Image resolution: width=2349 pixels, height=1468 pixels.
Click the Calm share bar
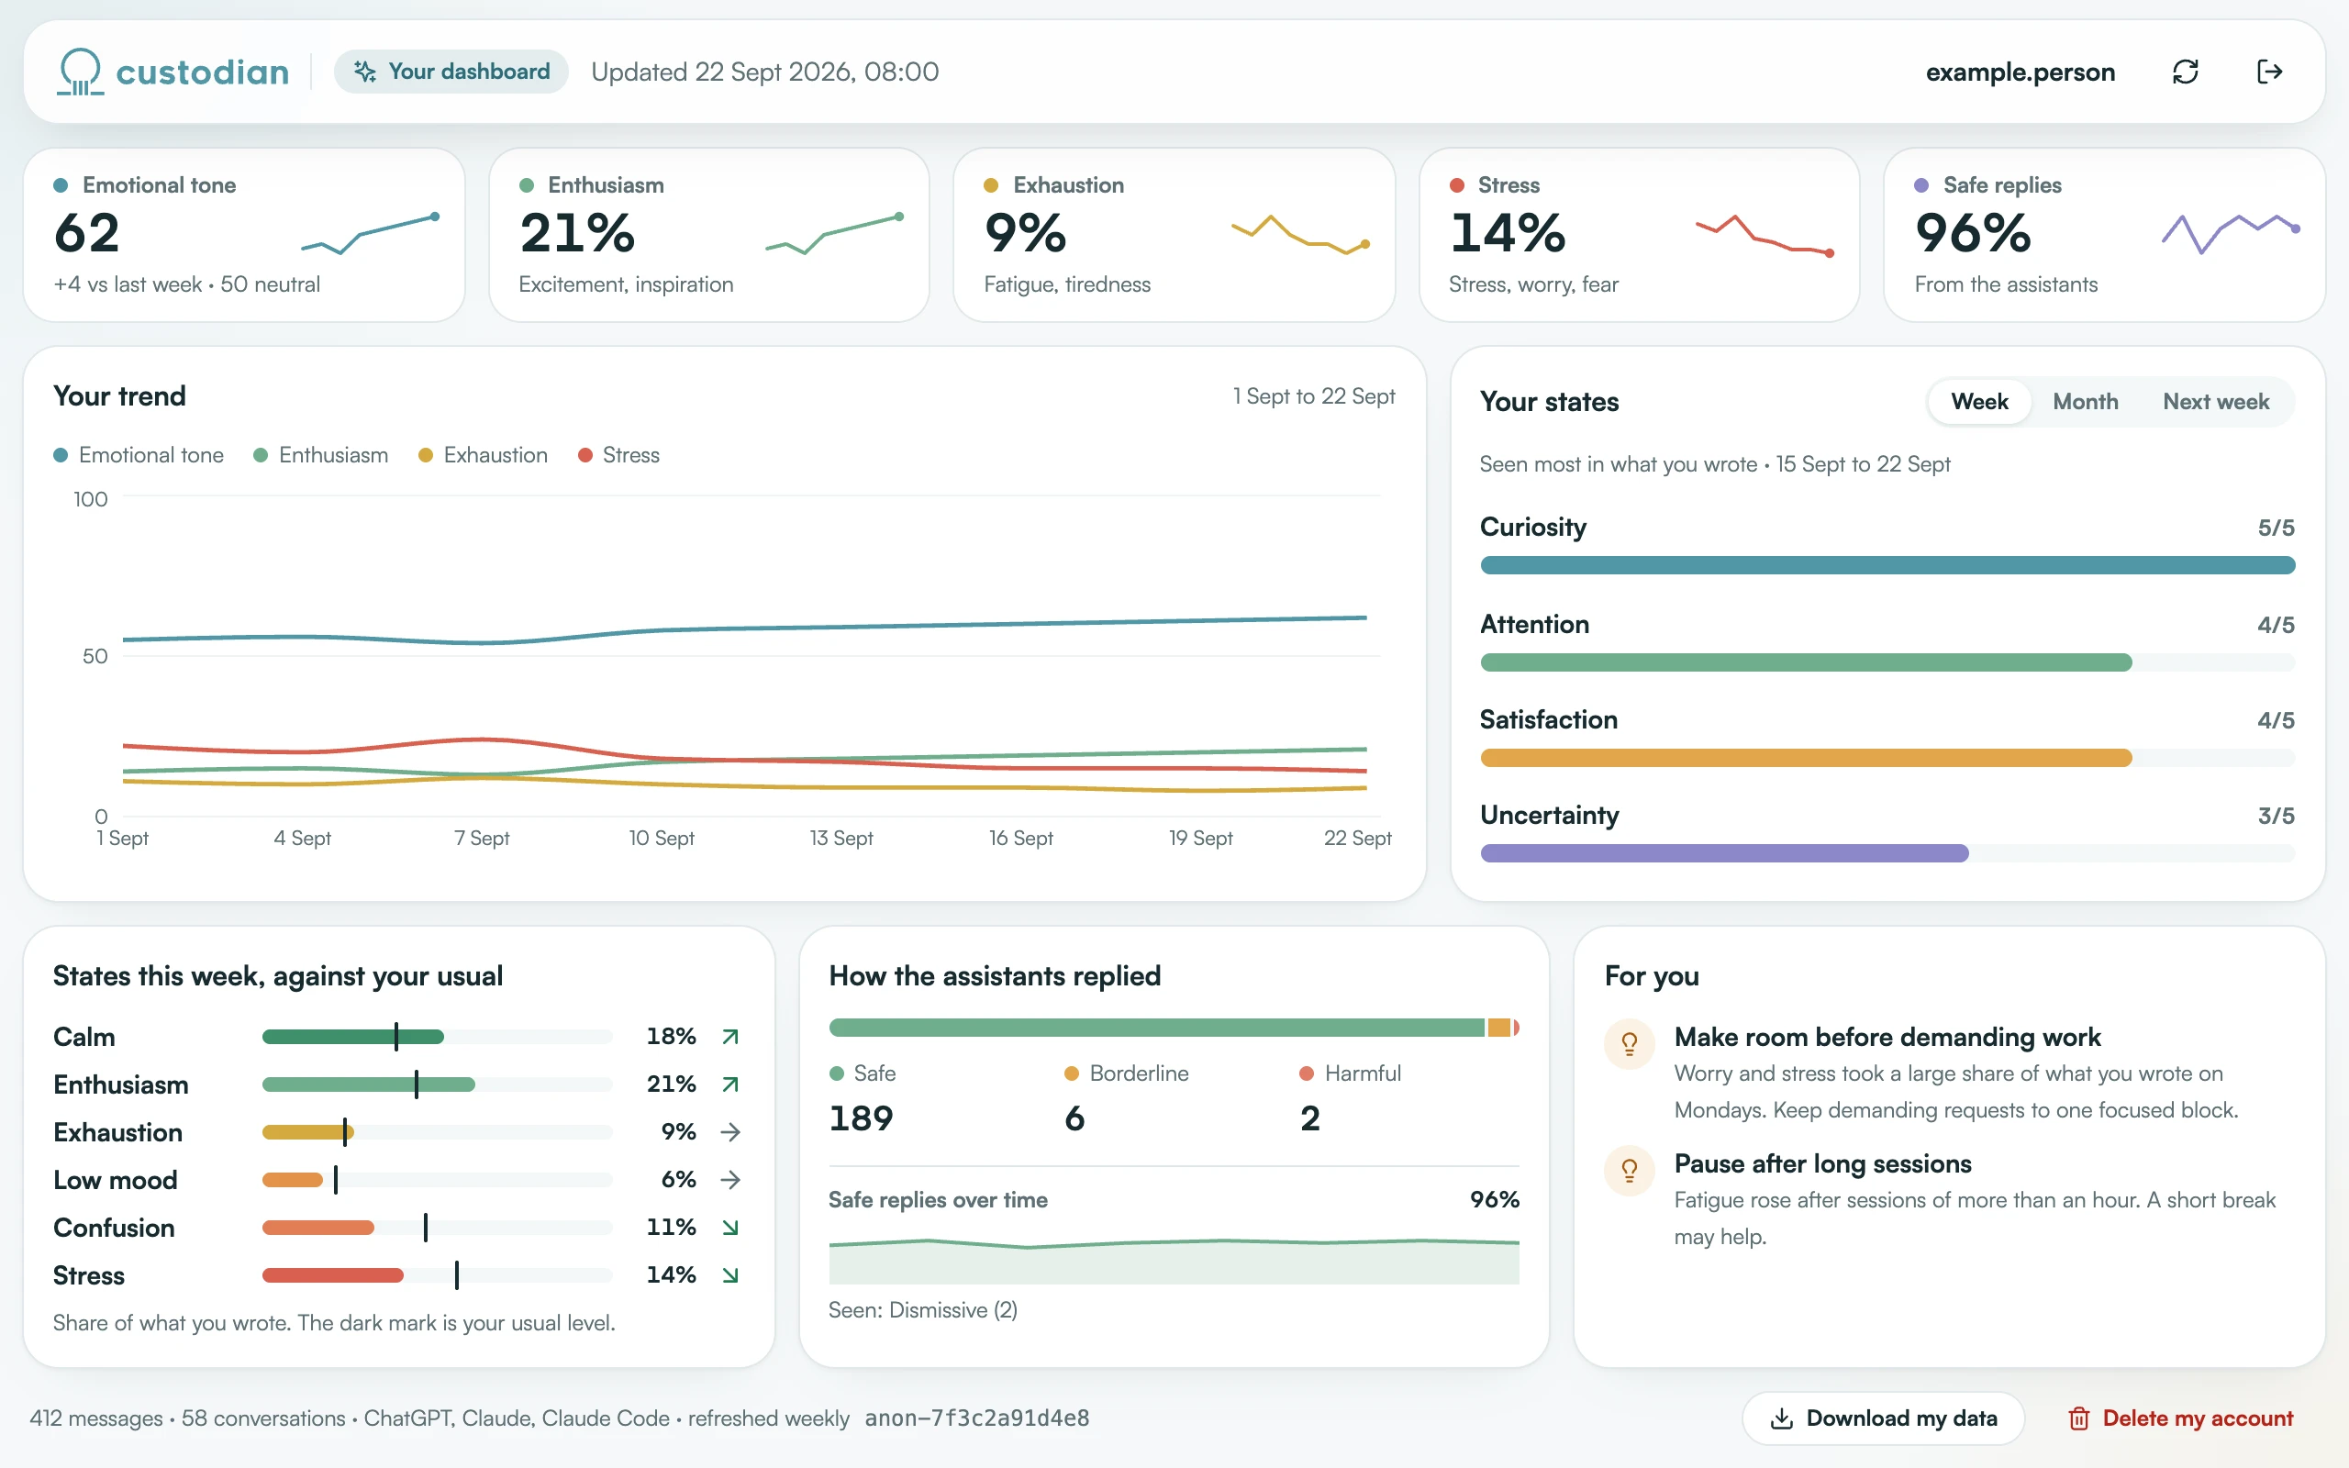click(x=437, y=1037)
